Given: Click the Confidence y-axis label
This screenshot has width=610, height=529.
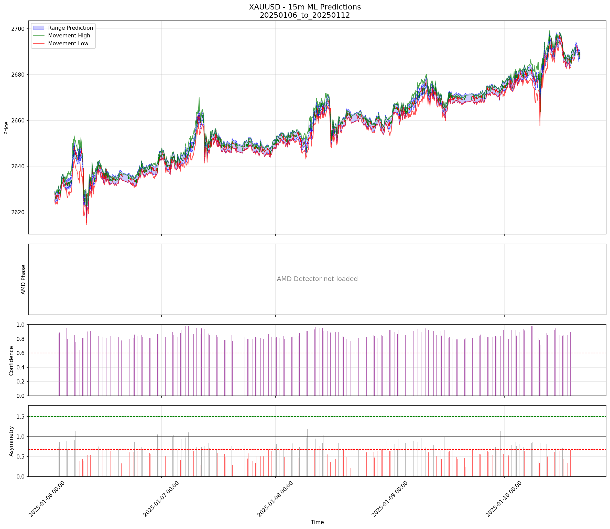Looking at the screenshot, I should pyautogui.click(x=11, y=360).
